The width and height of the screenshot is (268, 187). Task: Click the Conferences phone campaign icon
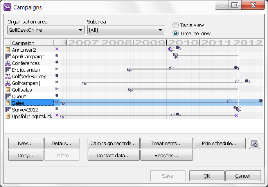[8, 63]
